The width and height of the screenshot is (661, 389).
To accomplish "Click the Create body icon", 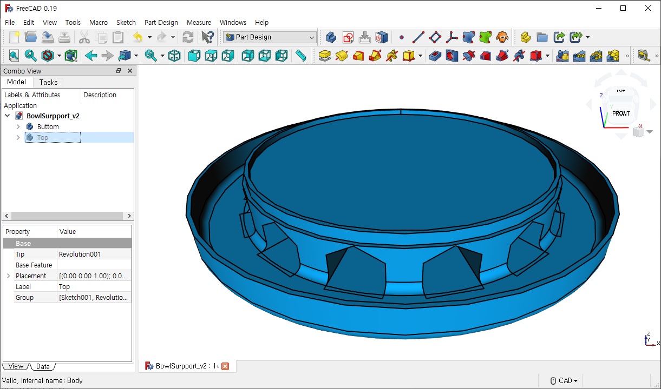I will click(331, 37).
